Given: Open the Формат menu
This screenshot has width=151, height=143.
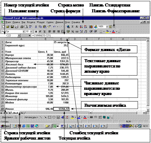Looking at the screenshot, I should [x=41, y=22].
